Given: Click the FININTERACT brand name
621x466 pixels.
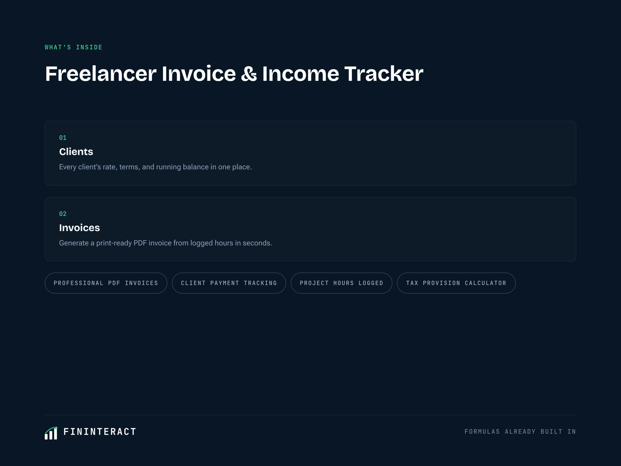Looking at the screenshot, I should 100,432.
